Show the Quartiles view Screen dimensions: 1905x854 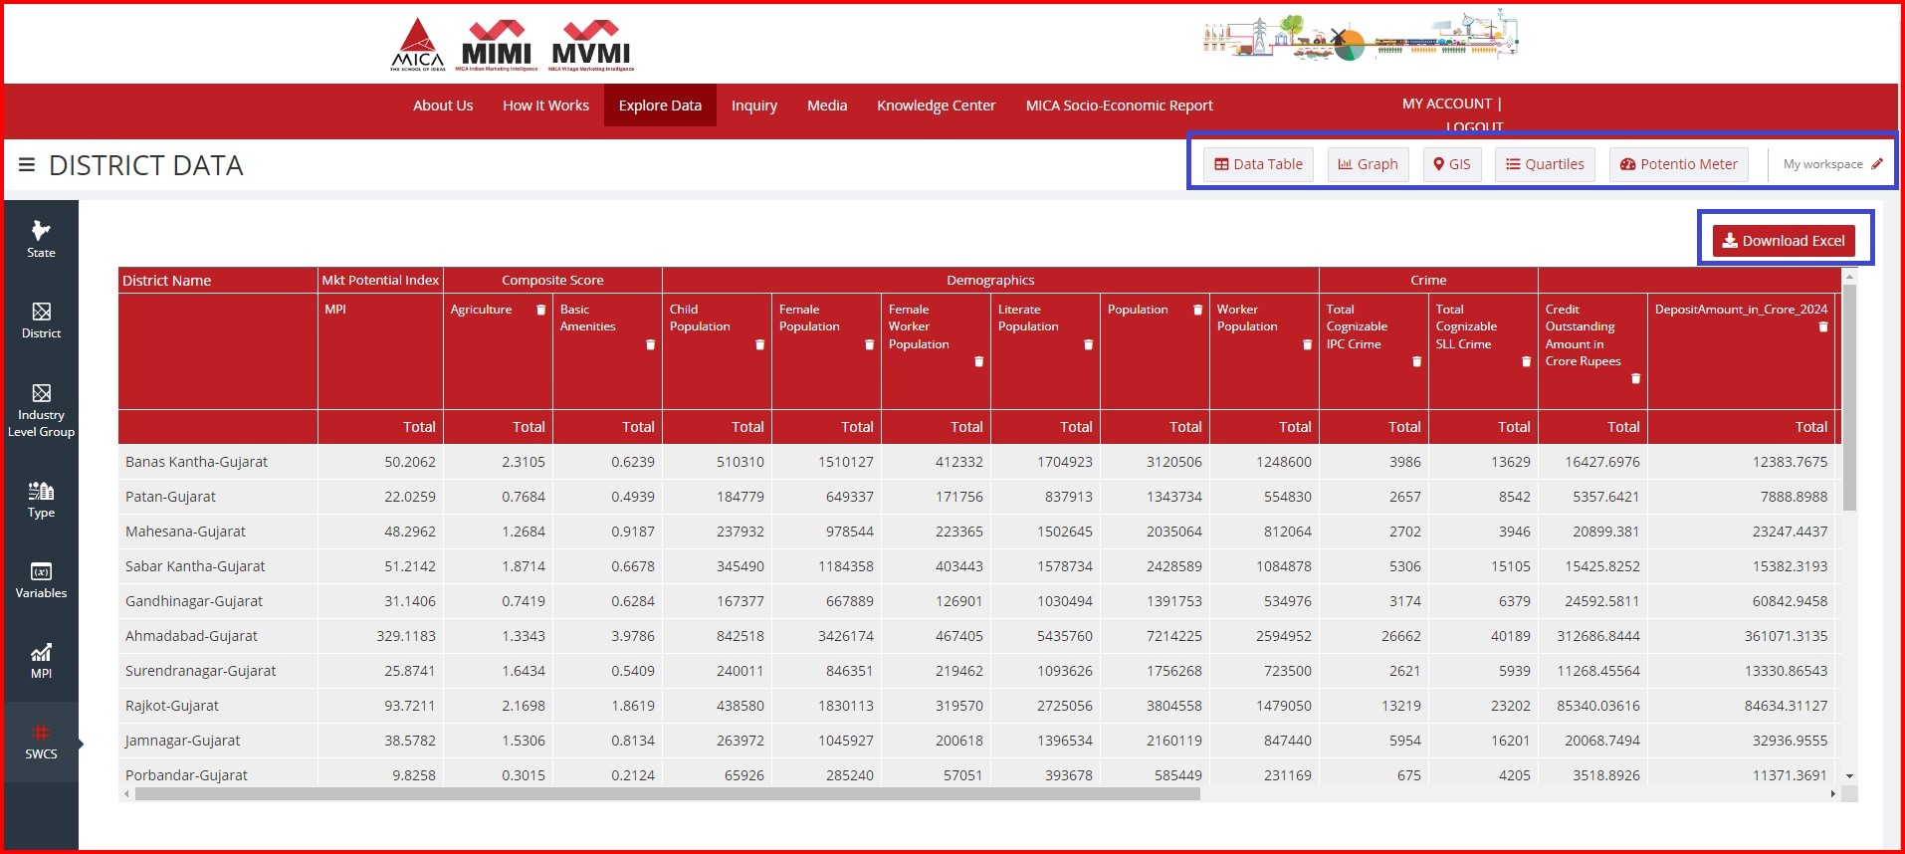[x=1545, y=164]
